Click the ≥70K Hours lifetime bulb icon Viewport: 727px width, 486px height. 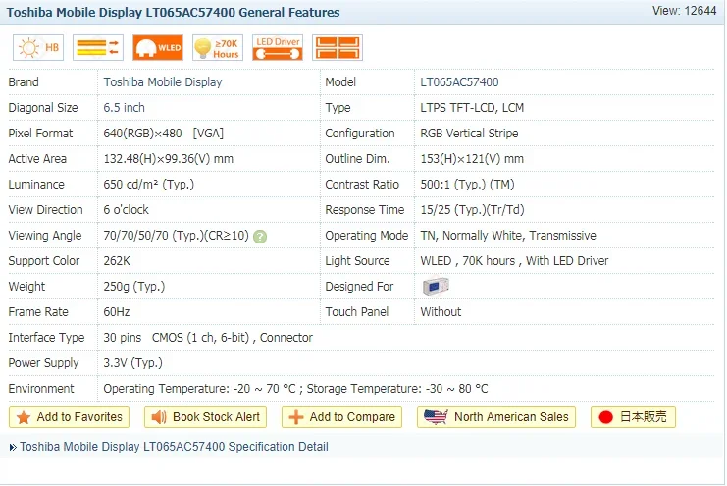[218, 48]
